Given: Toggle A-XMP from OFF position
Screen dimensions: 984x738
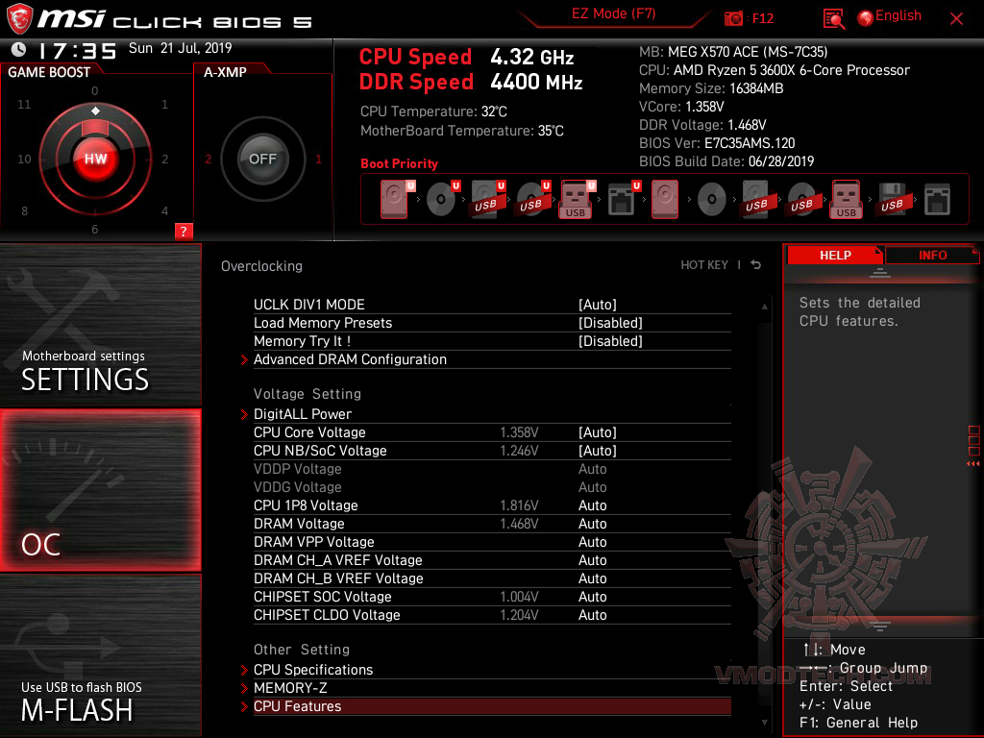Looking at the screenshot, I should coord(261,160).
